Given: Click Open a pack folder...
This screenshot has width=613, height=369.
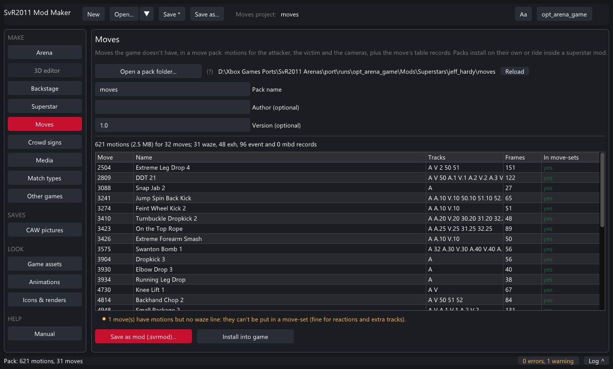Looking at the screenshot, I should click(148, 71).
